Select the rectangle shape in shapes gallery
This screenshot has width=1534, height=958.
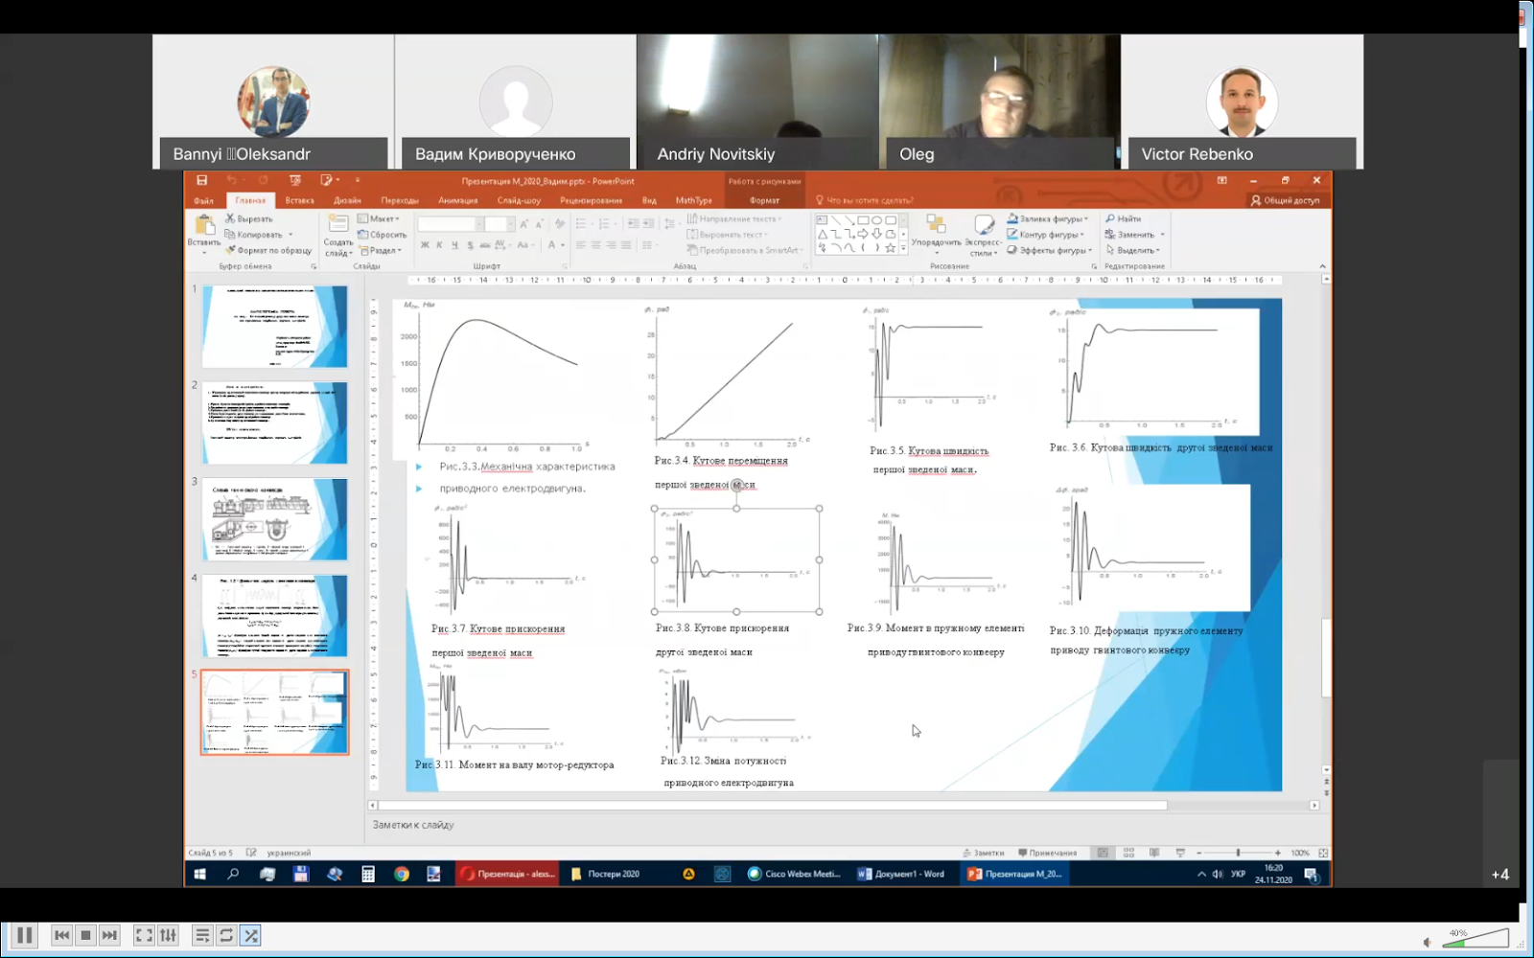tap(863, 220)
